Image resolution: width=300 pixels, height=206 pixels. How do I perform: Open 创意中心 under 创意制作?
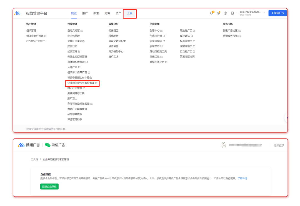pyautogui.click(x=154, y=31)
